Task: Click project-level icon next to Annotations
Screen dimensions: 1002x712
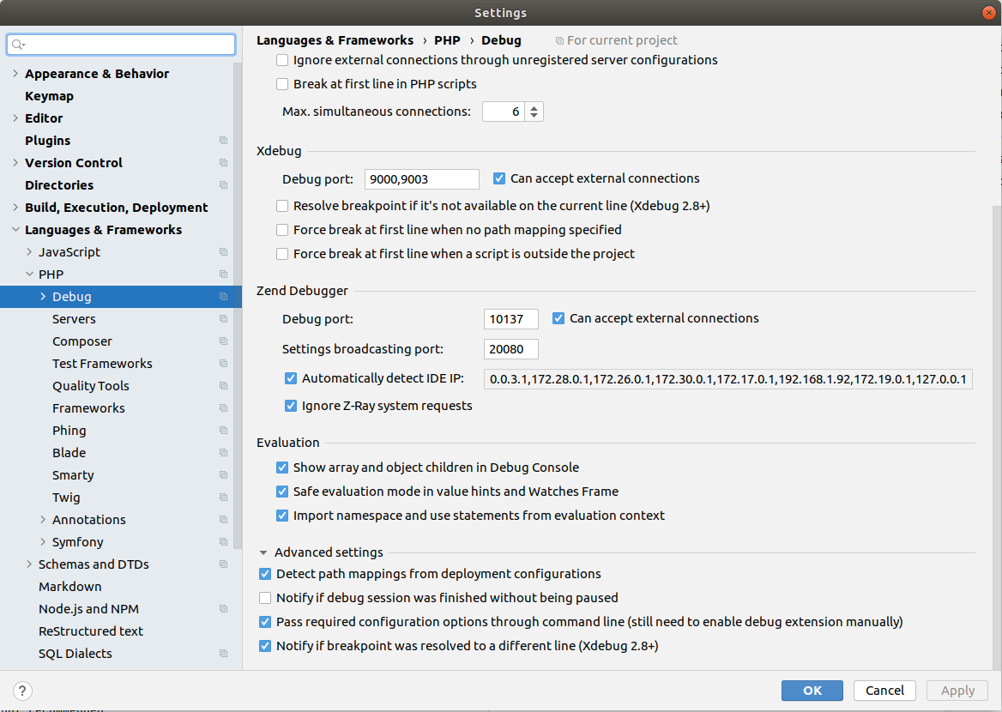Action: 223,520
